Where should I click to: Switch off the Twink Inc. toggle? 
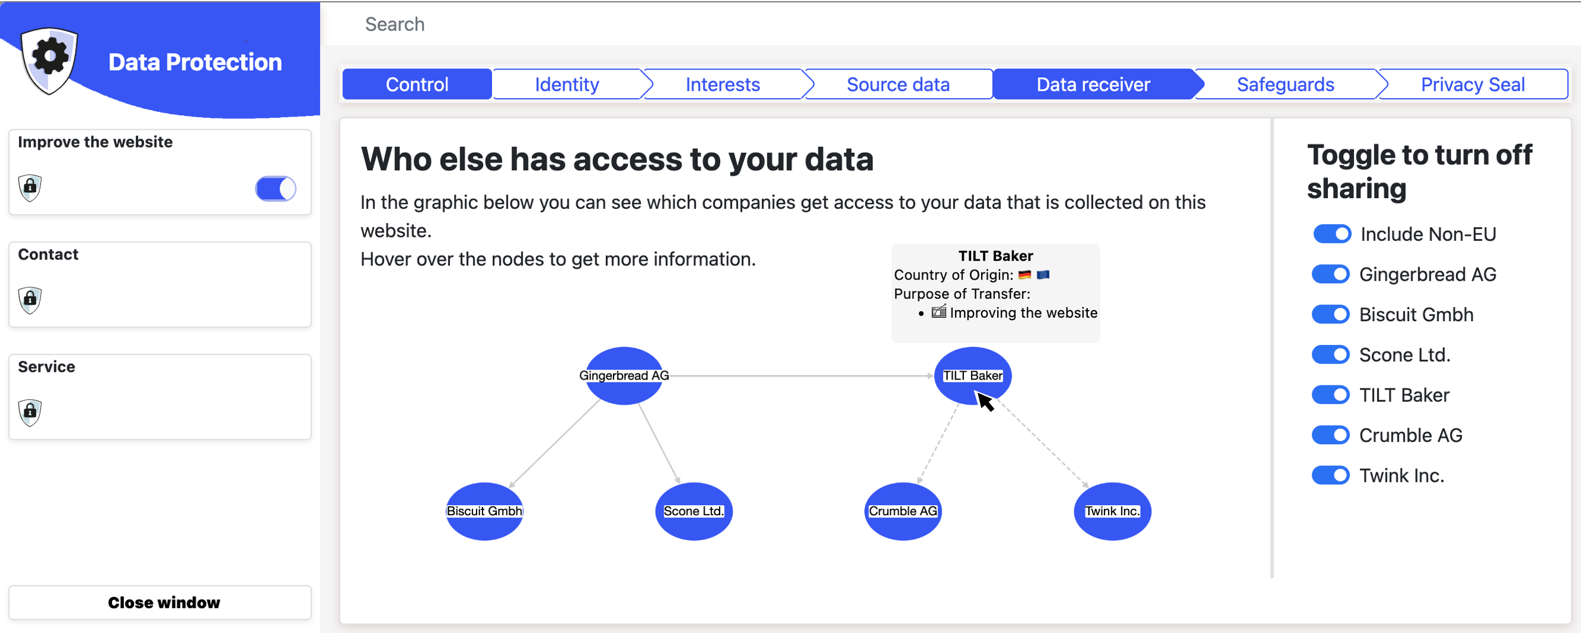click(1331, 475)
